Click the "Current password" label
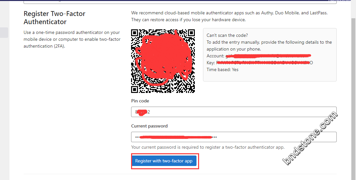356x180 pixels. tap(149, 126)
